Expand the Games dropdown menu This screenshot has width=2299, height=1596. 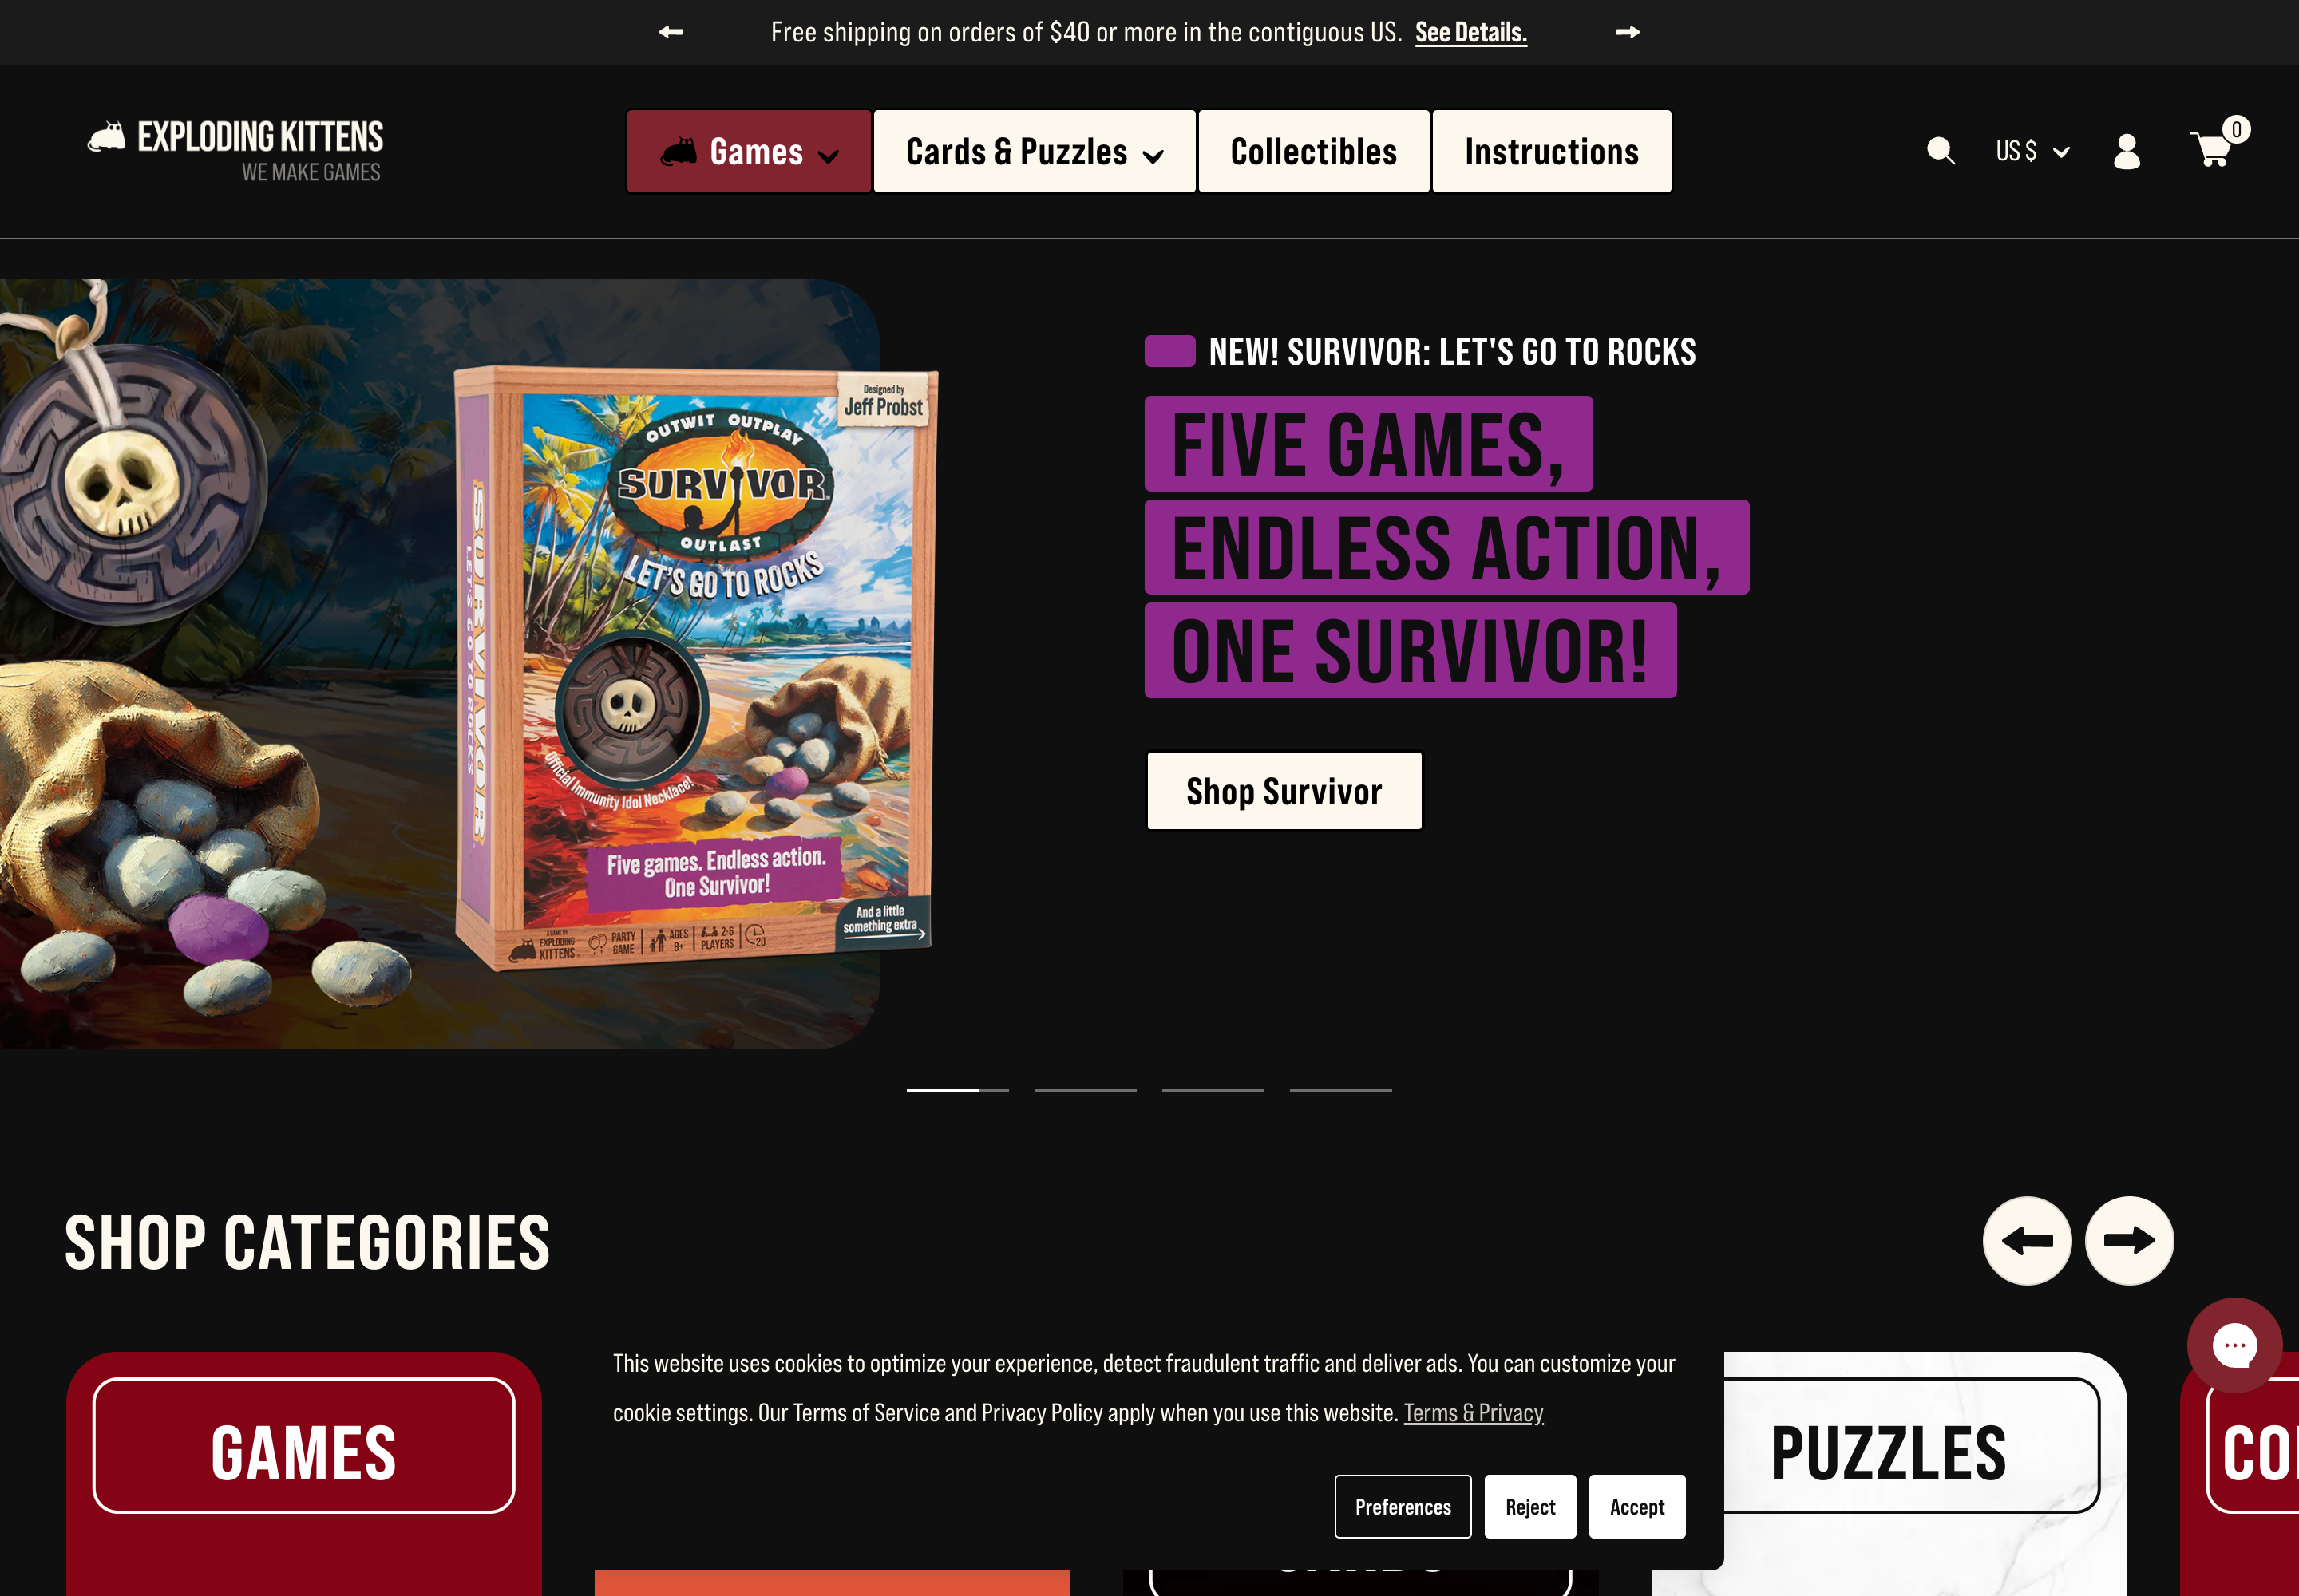pyautogui.click(x=748, y=151)
